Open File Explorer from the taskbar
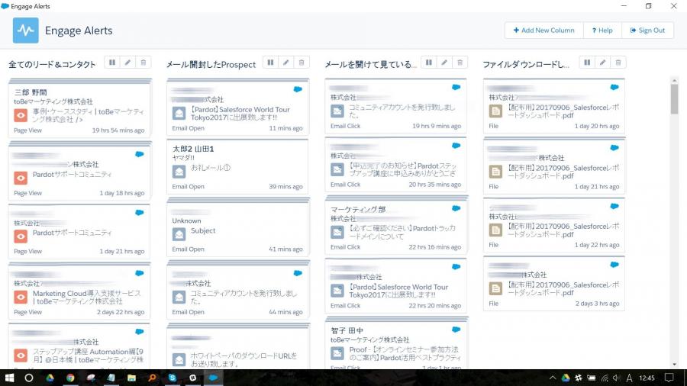This screenshot has height=386, width=687. point(131,378)
